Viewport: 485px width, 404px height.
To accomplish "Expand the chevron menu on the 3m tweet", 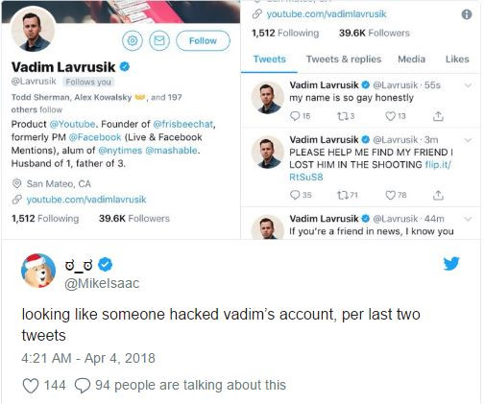I will point(468,140).
